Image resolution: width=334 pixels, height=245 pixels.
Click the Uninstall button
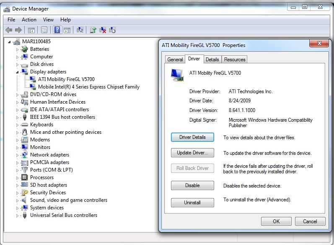click(192, 203)
